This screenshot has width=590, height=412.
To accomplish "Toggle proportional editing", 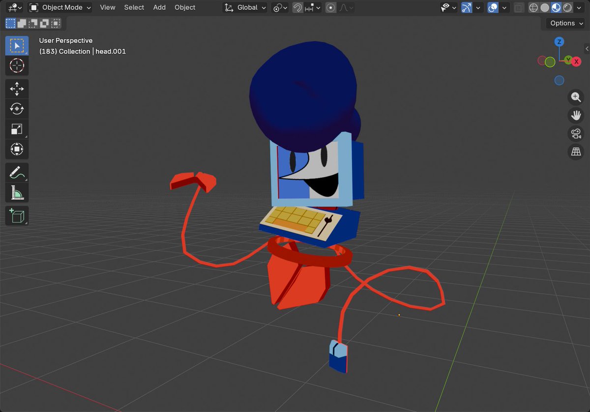I will 331,7.
